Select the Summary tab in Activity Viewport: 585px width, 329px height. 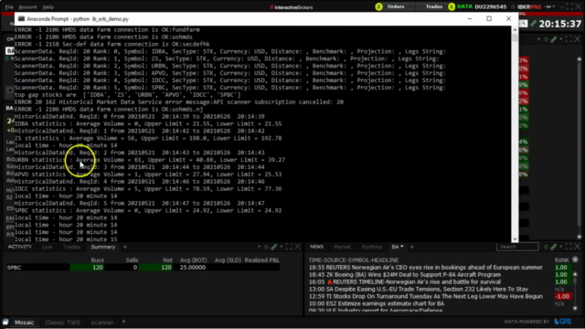(x=103, y=247)
